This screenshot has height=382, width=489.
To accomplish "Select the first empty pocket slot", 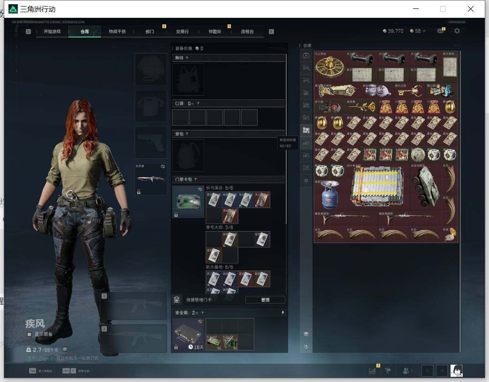I will pos(180,117).
